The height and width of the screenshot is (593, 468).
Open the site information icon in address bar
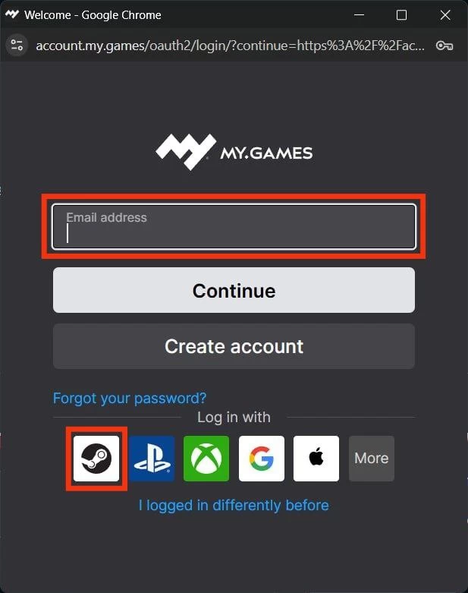click(x=17, y=46)
